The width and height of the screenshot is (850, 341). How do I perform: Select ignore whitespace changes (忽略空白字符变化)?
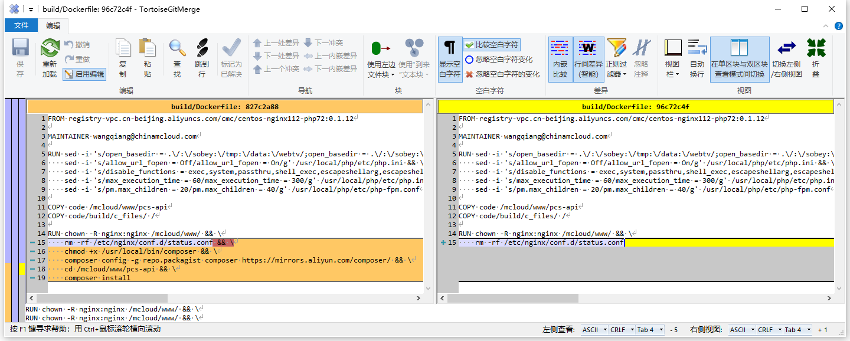pos(499,60)
